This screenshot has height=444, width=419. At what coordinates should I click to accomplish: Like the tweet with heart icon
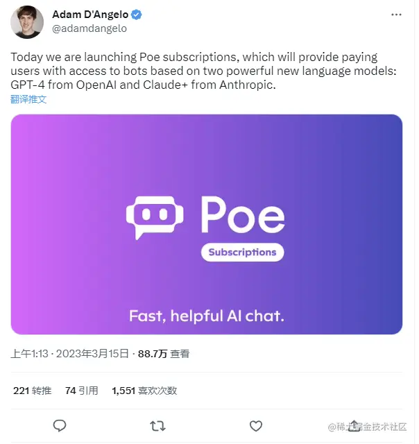(x=256, y=426)
